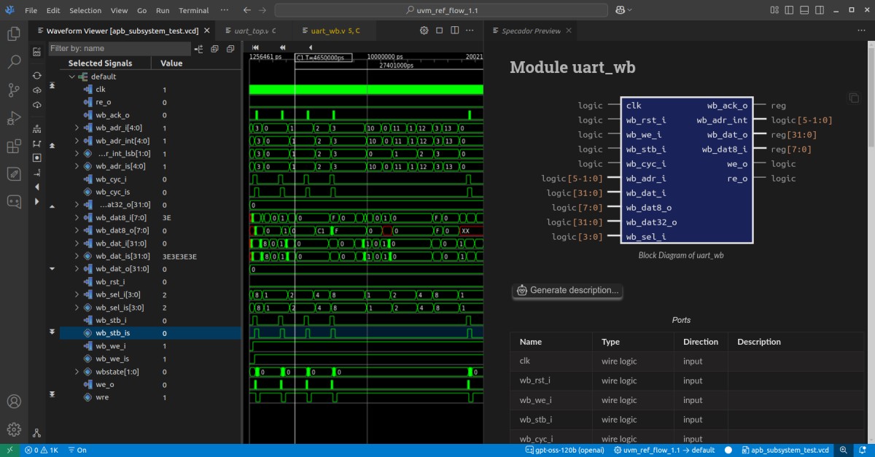875x457 pixels.
Task: Click the C1 cursor time marker
Action: tap(324, 57)
